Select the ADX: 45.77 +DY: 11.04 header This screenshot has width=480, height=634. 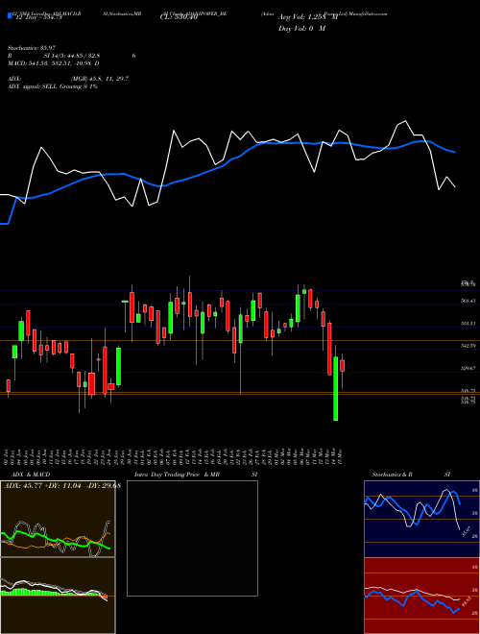[x=60, y=486]
